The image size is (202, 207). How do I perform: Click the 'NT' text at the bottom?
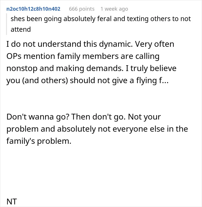pyautogui.click(x=12, y=202)
